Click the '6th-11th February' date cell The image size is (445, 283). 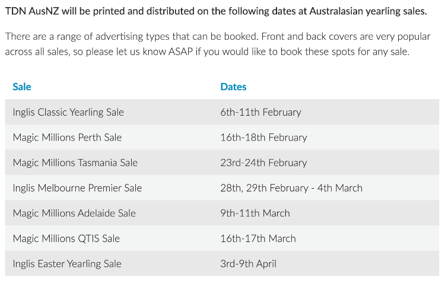pyautogui.click(x=260, y=112)
